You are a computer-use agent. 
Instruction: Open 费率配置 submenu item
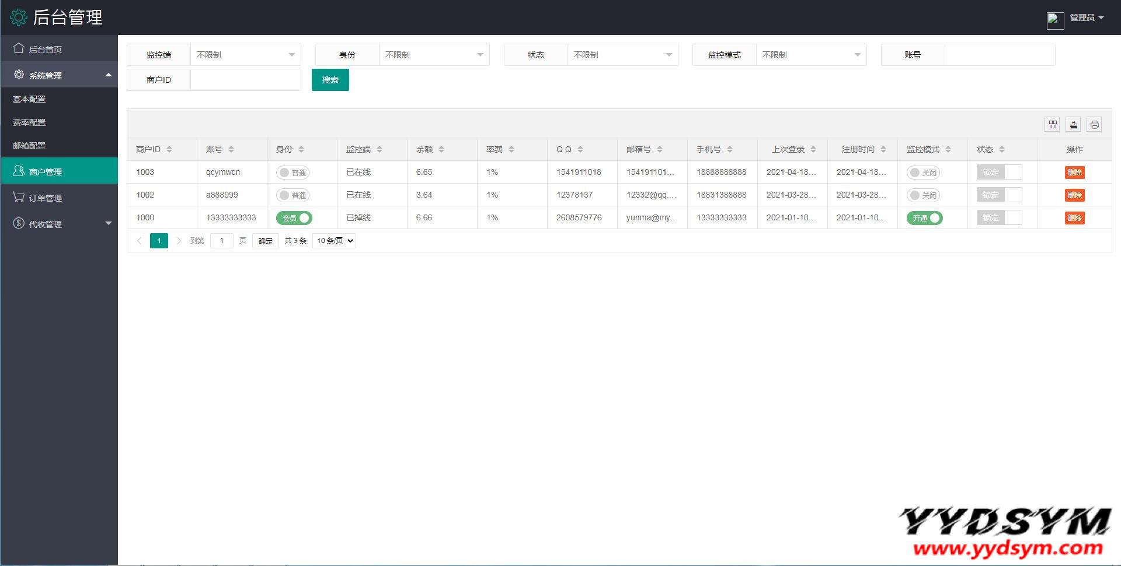tap(29, 122)
